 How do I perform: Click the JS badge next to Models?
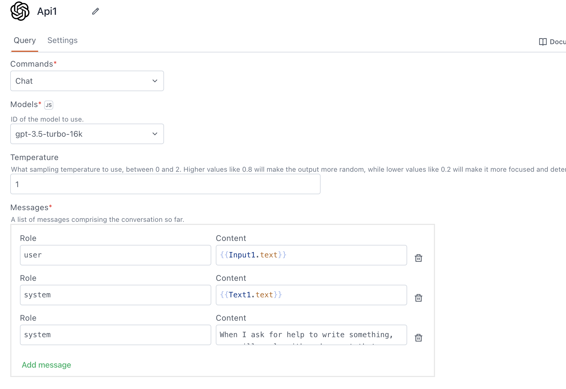[48, 105]
